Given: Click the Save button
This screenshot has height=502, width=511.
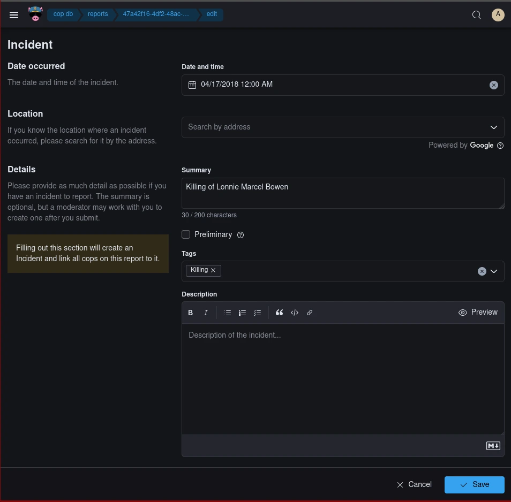Looking at the screenshot, I should click(x=474, y=485).
